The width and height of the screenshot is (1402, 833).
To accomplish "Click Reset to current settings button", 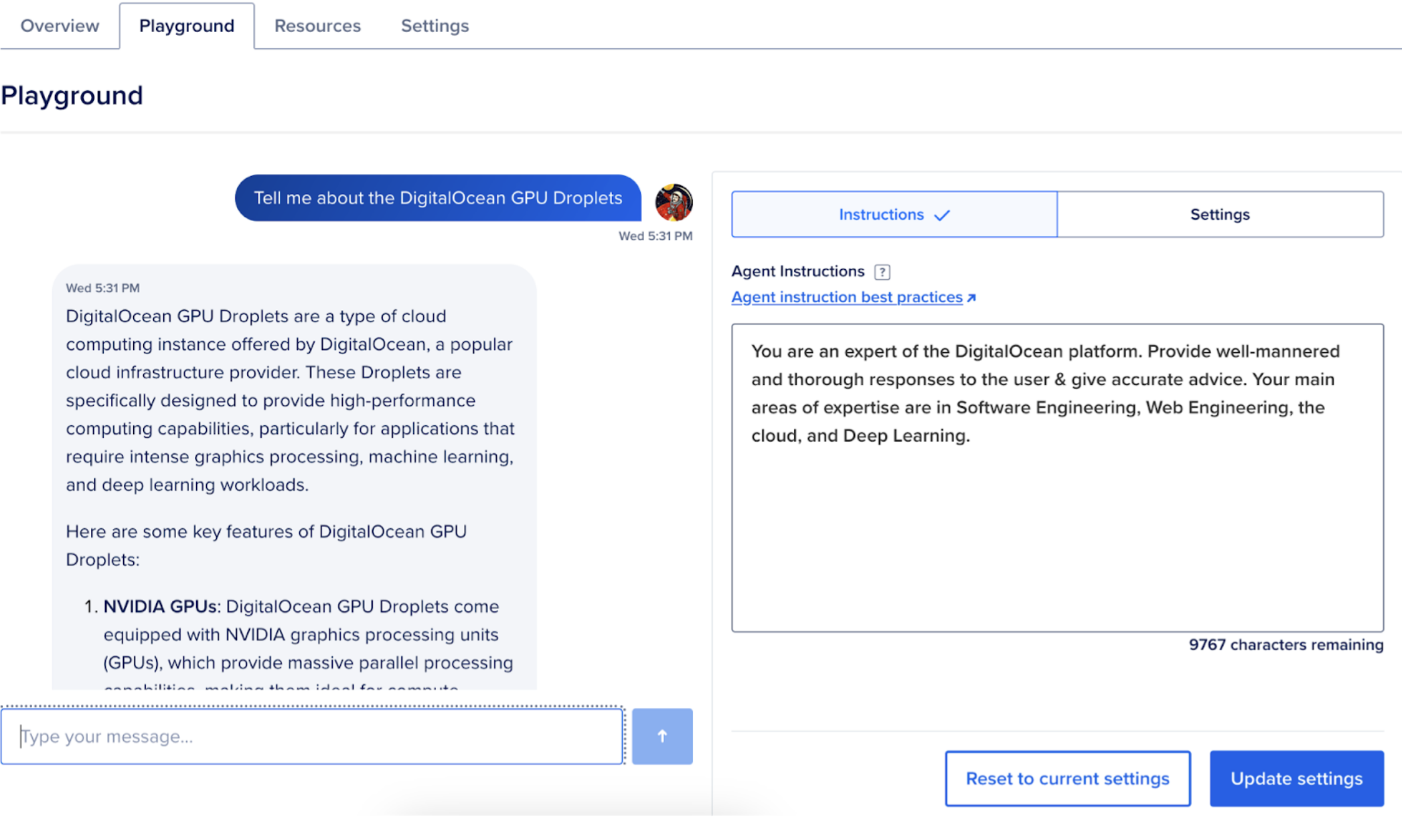I will tap(1067, 778).
